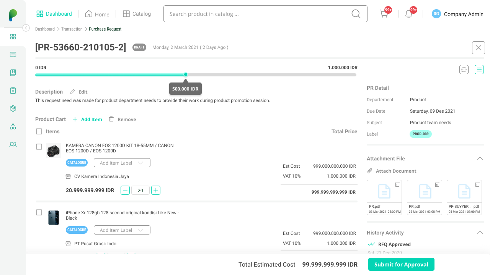Open the notifications bell icon
490x275 pixels.
pos(409,14)
